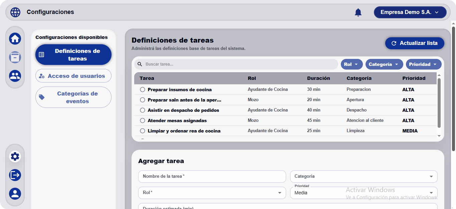Open the Empresa Demo S.A. company dropdown
The image size is (456, 209).
pos(410,12)
